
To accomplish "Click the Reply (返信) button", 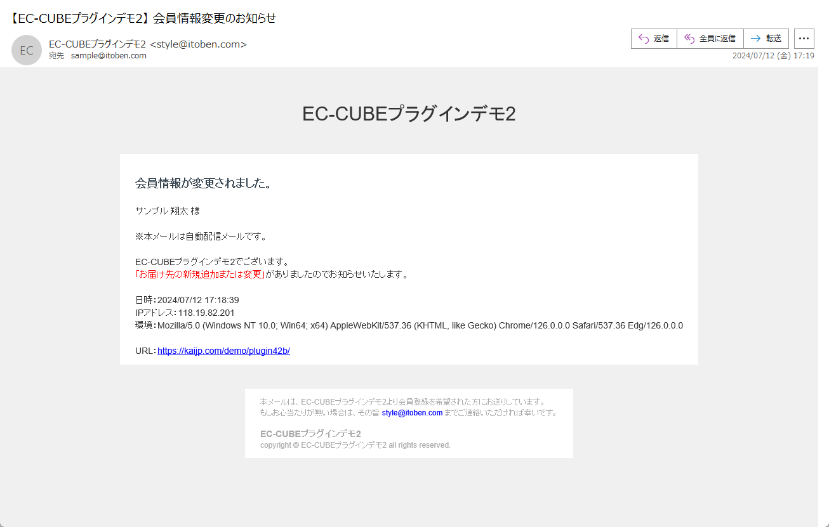I will coord(654,39).
